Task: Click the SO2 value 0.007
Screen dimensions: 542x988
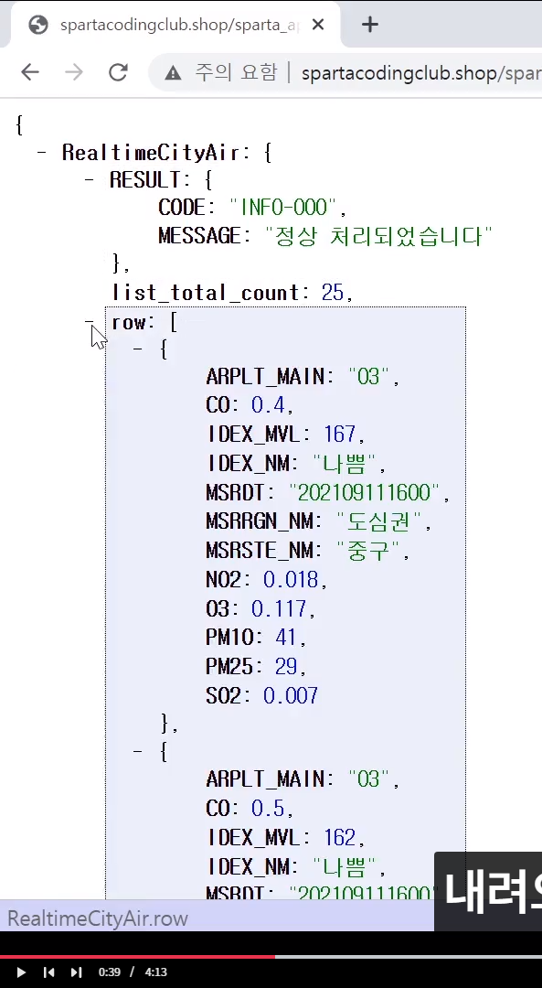Action: coord(291,695)
